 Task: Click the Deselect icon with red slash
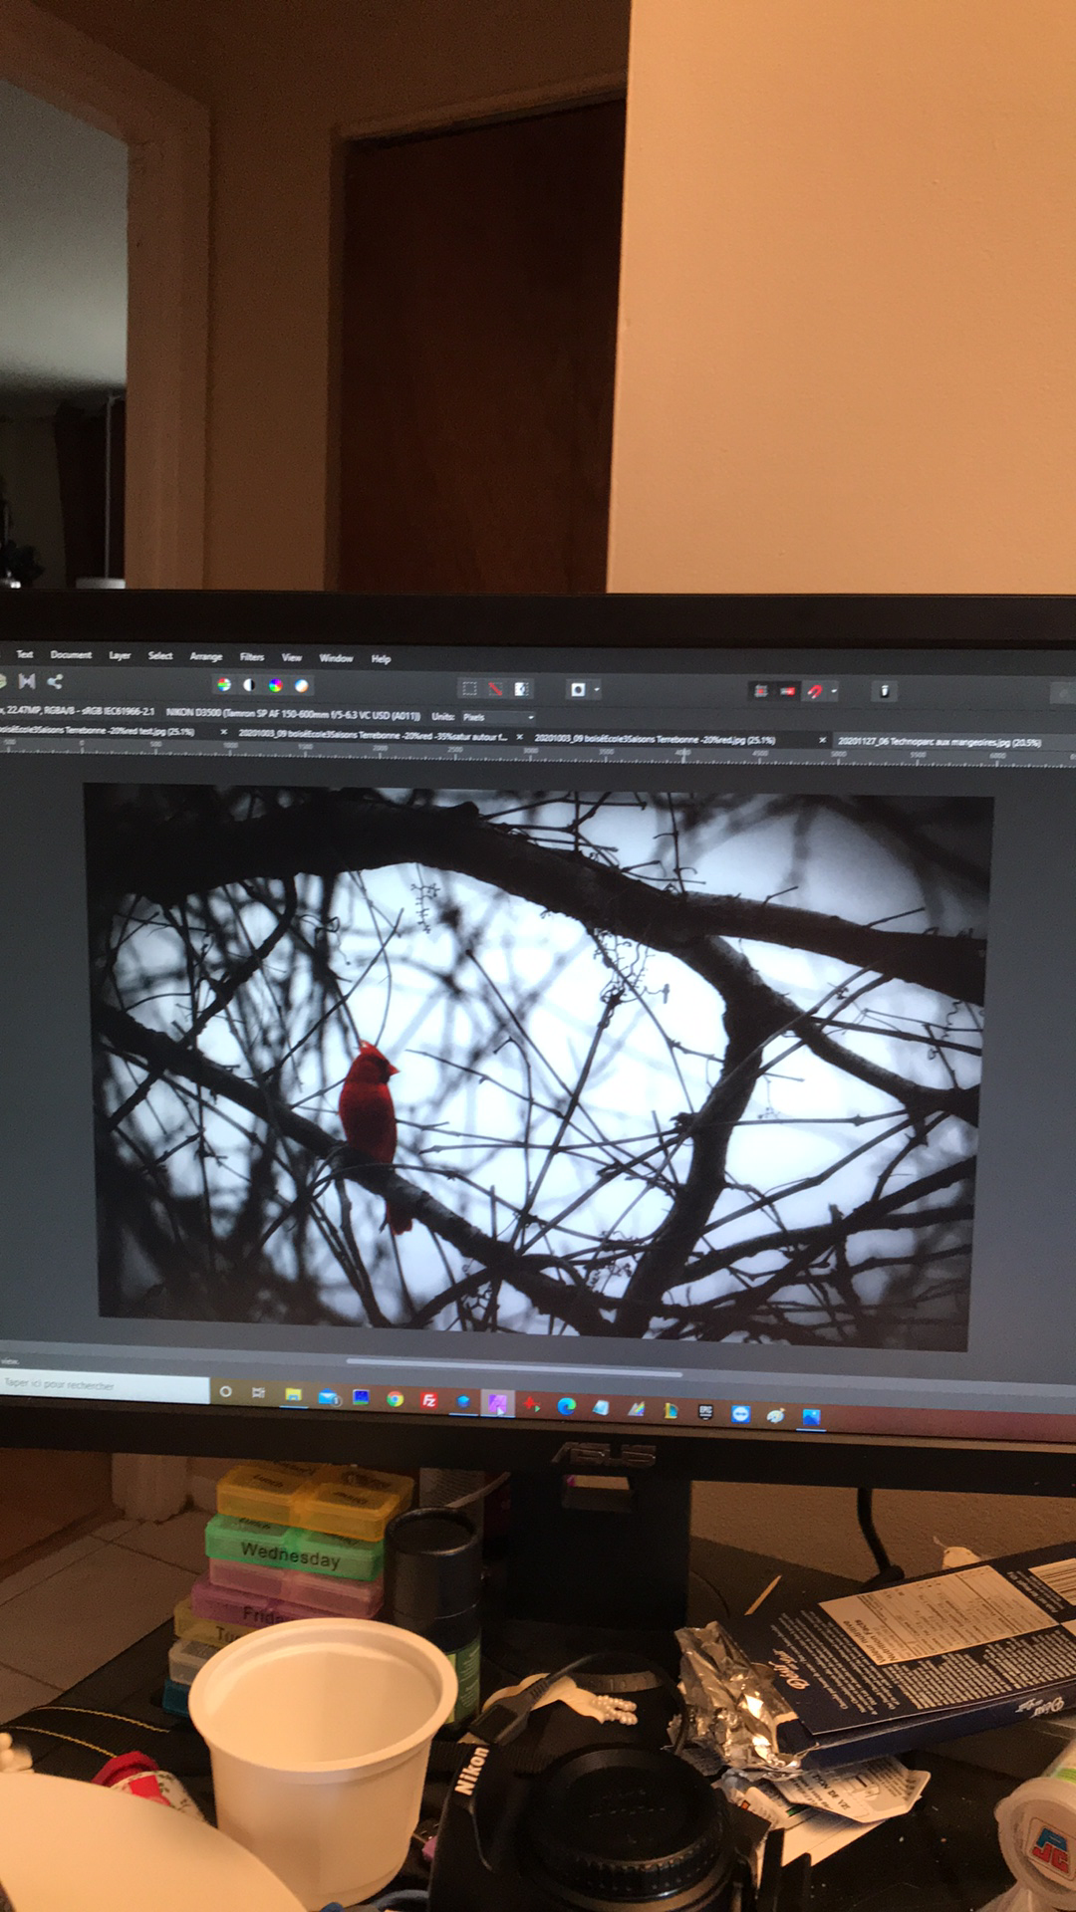click(495, 688)
